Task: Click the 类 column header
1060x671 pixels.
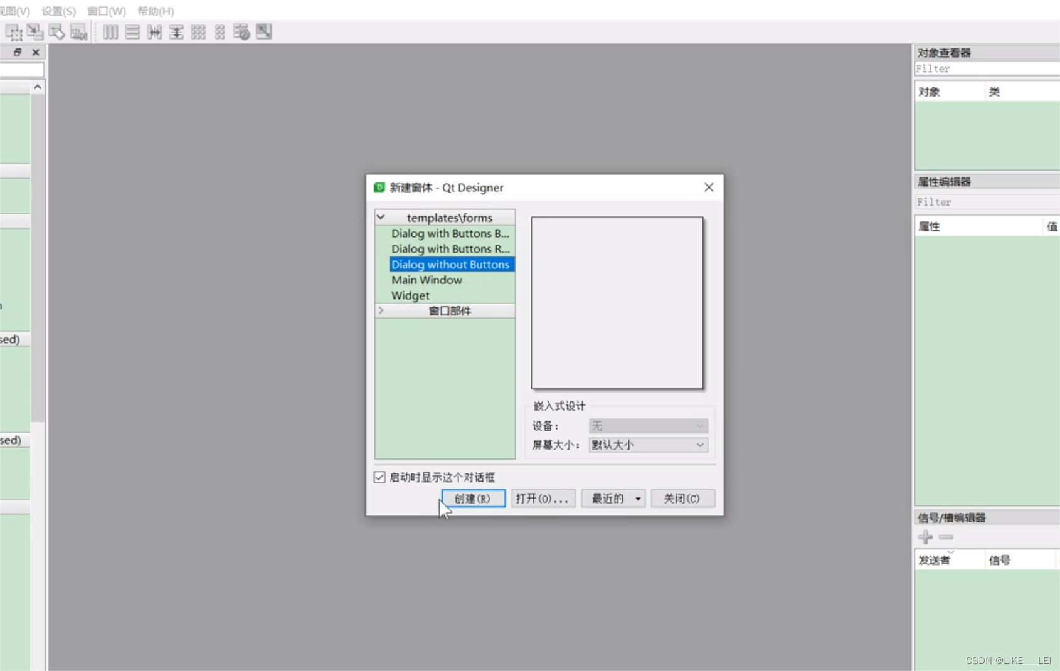Action: tap(1022, 92)
